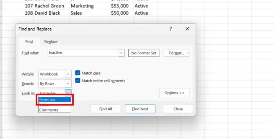Click the Find Next button
This screenshot has width=274, height=139.
(140, 109)
